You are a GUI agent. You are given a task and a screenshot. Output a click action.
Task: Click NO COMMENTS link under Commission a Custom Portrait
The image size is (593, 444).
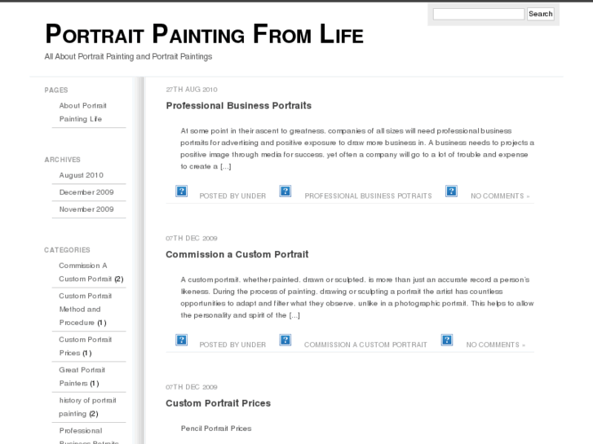tap(495, 345)
